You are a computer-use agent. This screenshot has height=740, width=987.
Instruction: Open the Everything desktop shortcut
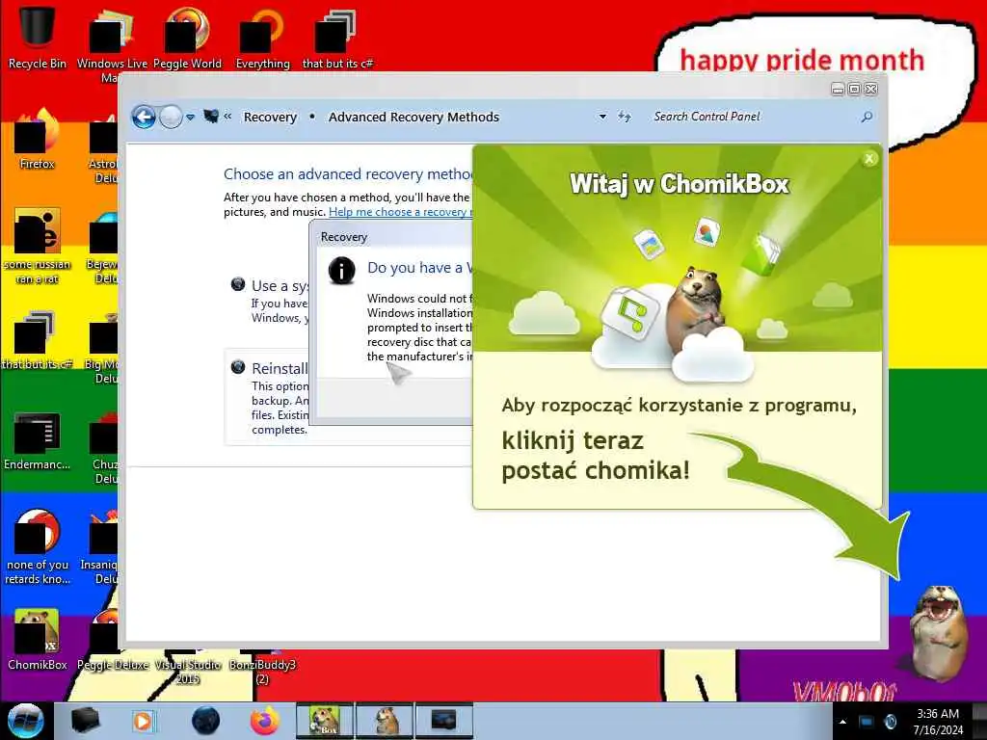262,38
